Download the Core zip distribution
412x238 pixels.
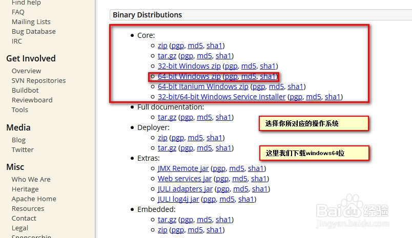tap(162, 46)
